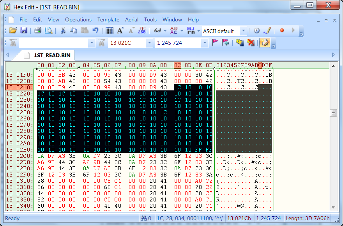Increase font size with large A
The width and height of the screenshot is (343, 226).
(x=120, y=30)
